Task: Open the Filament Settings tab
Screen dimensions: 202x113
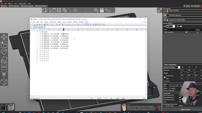Action: 27,6
